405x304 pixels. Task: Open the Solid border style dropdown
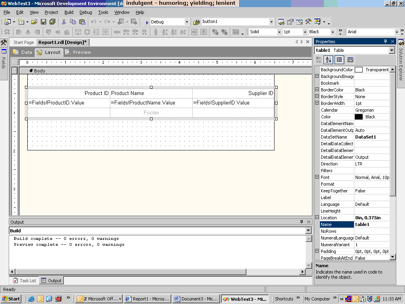[279, 32]
